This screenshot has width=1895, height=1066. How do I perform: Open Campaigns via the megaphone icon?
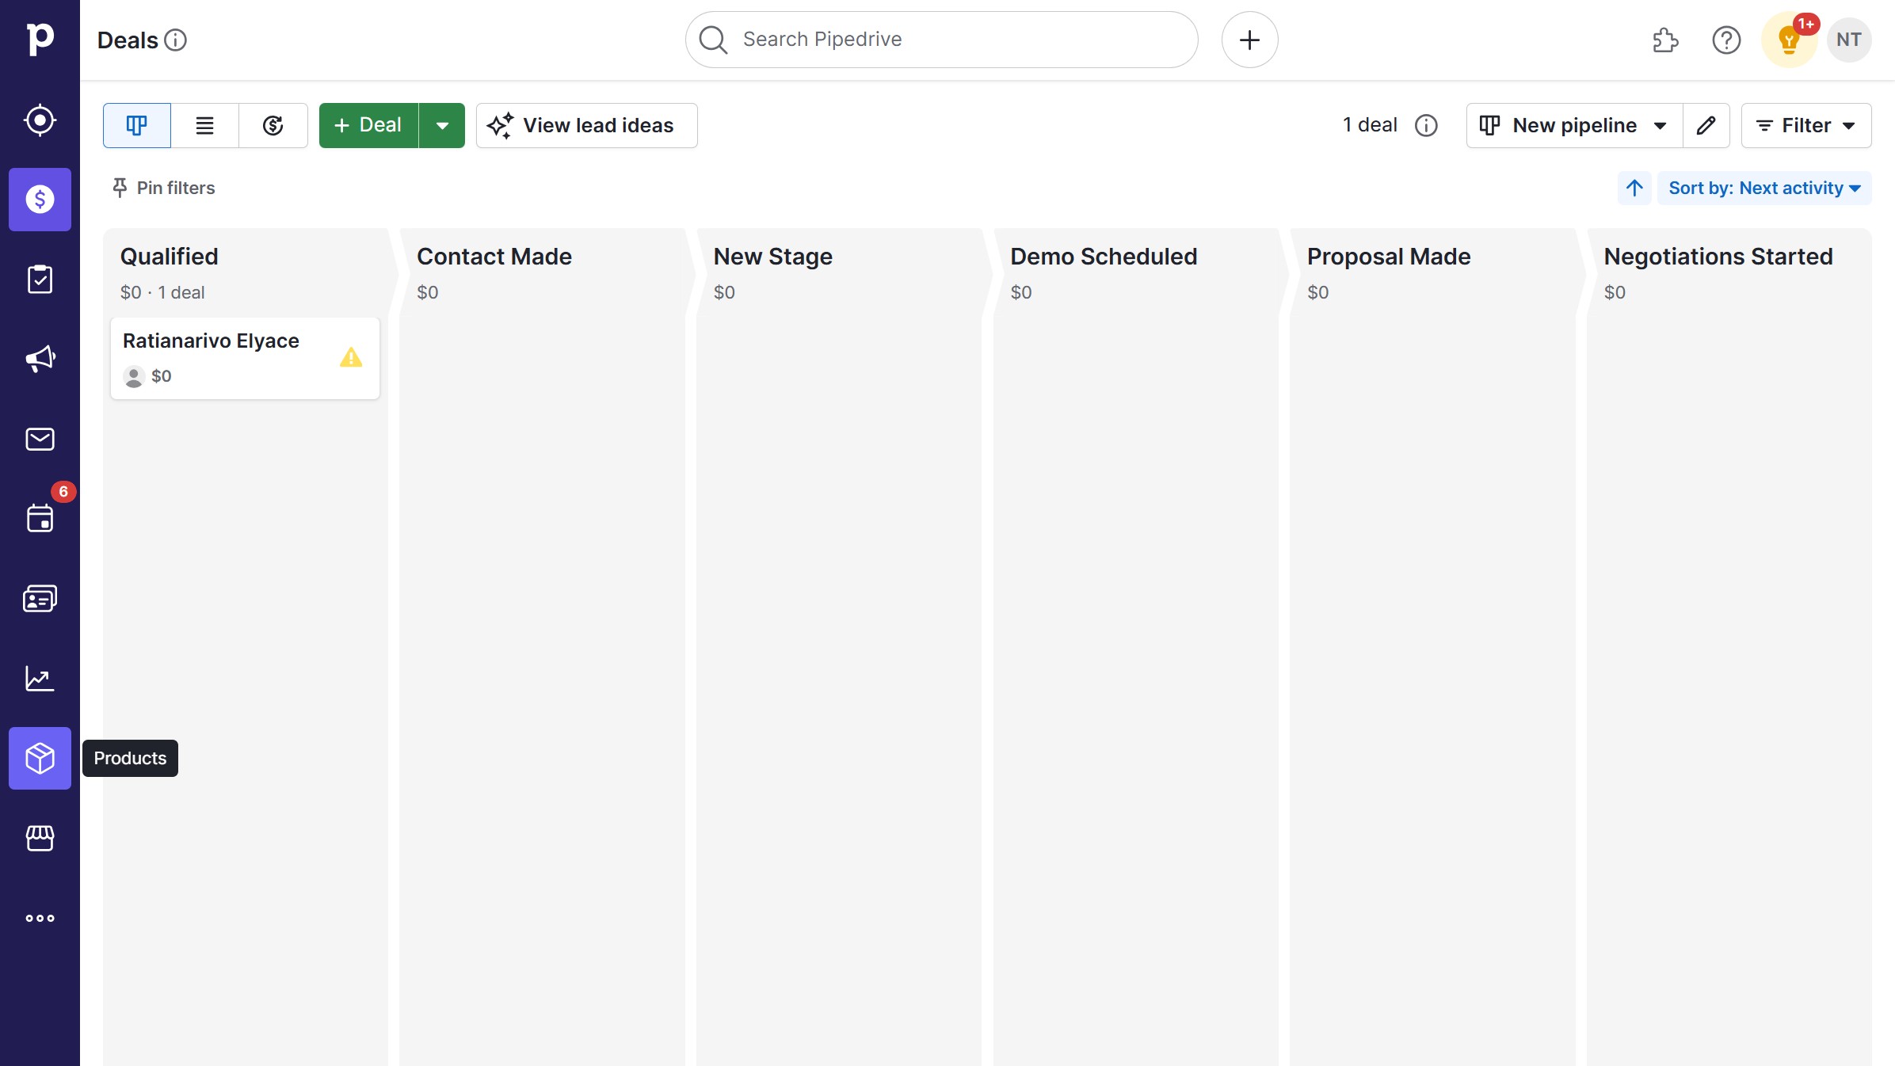(40, 359)
